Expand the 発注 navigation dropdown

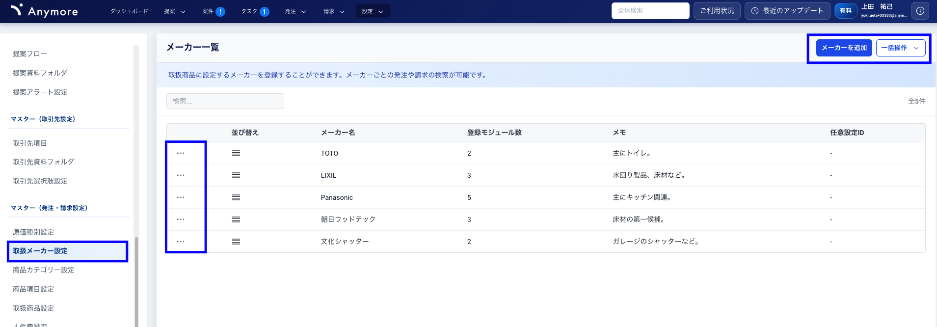295,11
